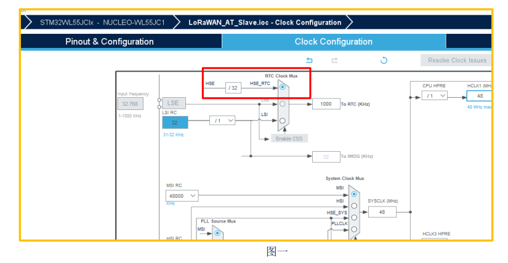Click the HCLK3 HPRE label
508x263 pixels.
tap(436, 234)
